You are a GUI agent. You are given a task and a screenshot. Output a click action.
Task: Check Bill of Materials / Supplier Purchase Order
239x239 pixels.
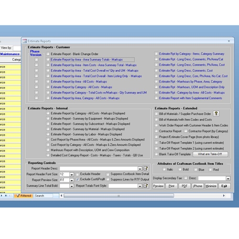pyautogui.click(x=156, y=113)
